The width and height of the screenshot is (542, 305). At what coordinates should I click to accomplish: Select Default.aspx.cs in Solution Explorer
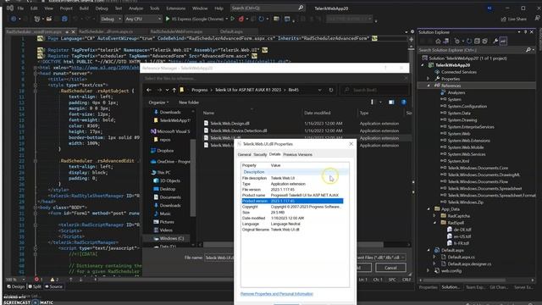tap(461, 257)
